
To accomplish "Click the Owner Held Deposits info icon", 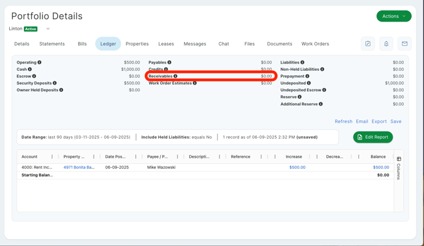I will (x=61, y=90).
